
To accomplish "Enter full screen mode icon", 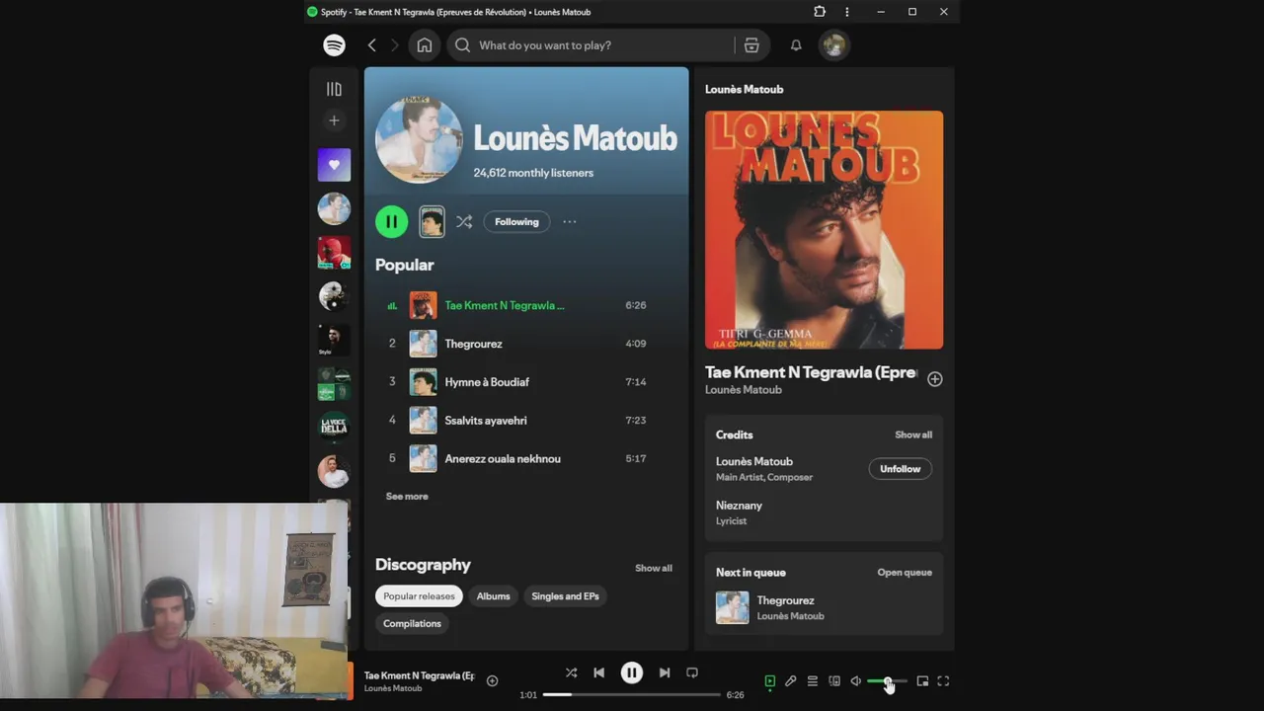I will 943,681.
